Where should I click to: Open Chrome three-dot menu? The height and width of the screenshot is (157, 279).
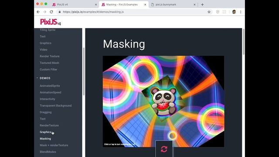point(241,12)
